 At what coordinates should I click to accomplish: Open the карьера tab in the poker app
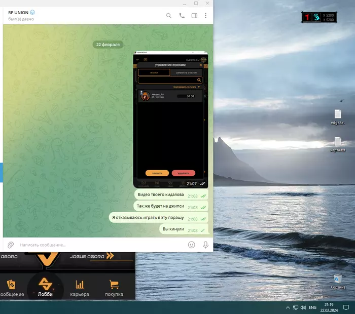coord(80,288)
